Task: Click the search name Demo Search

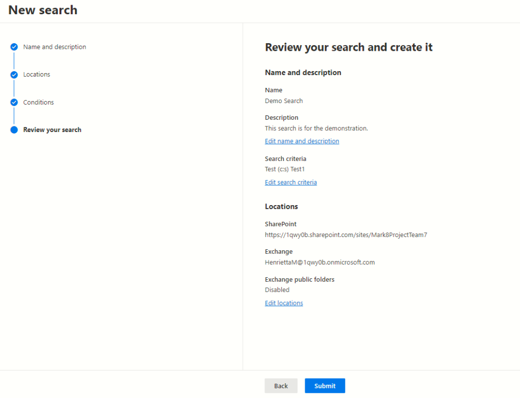Action: pos(283,101)
